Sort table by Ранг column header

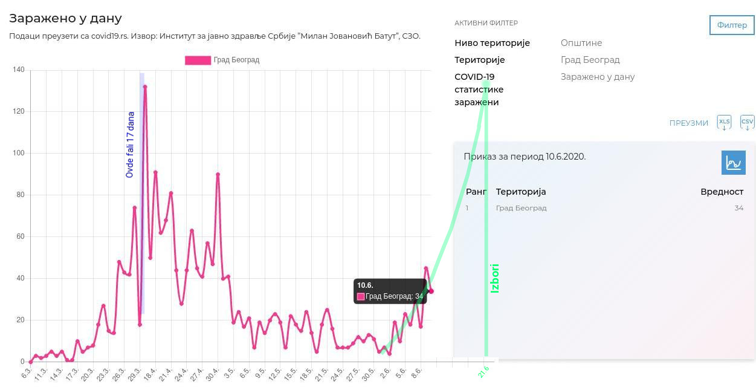tap(476, 192)
